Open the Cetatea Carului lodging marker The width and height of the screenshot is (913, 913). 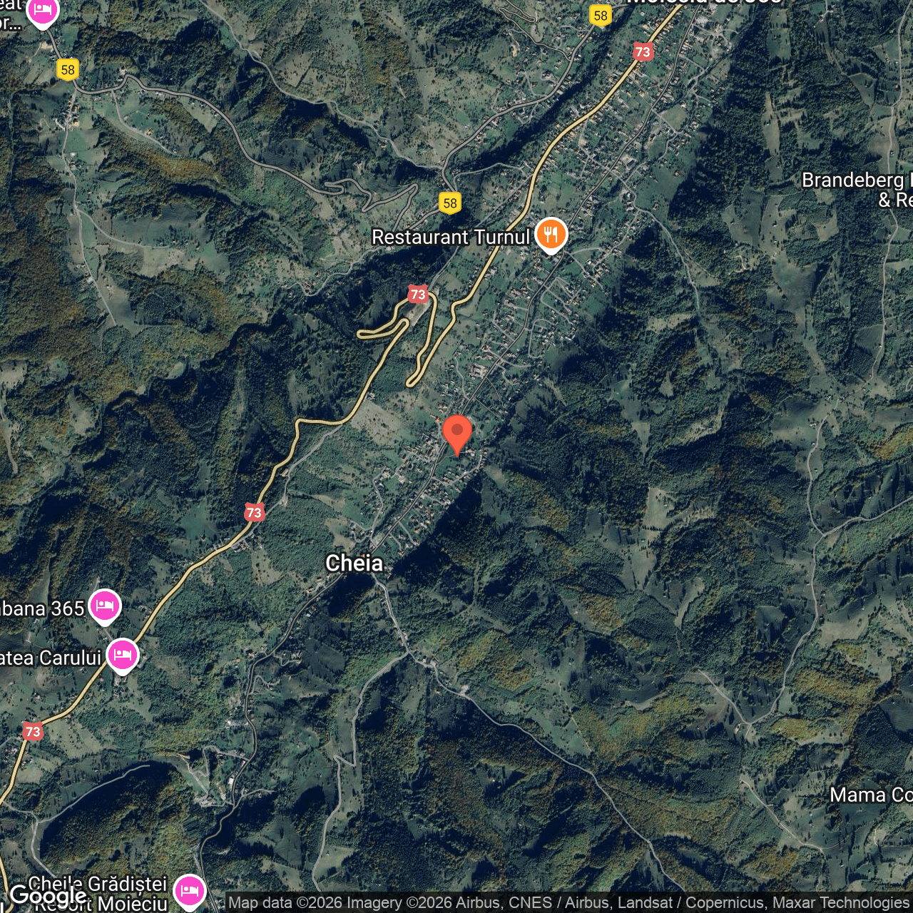(122, 655)
